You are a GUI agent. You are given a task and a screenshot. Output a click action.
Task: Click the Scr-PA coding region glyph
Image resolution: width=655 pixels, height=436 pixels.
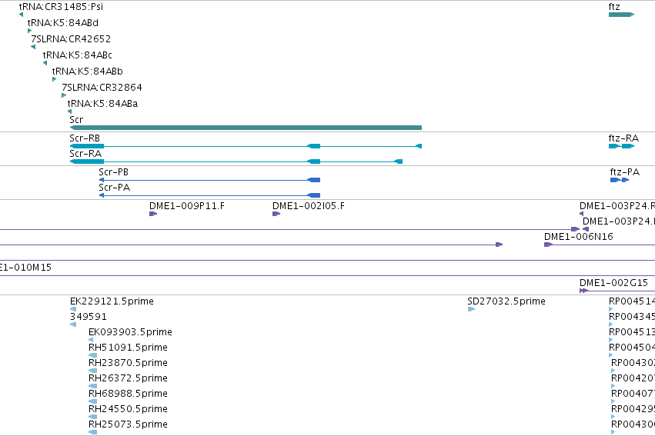click(x=209, y=195)
